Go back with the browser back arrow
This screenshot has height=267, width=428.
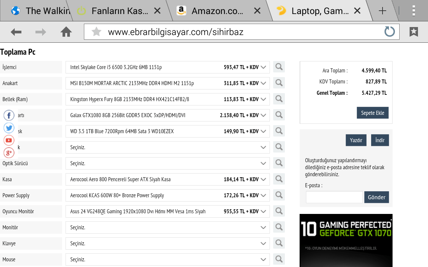(16, 32)
